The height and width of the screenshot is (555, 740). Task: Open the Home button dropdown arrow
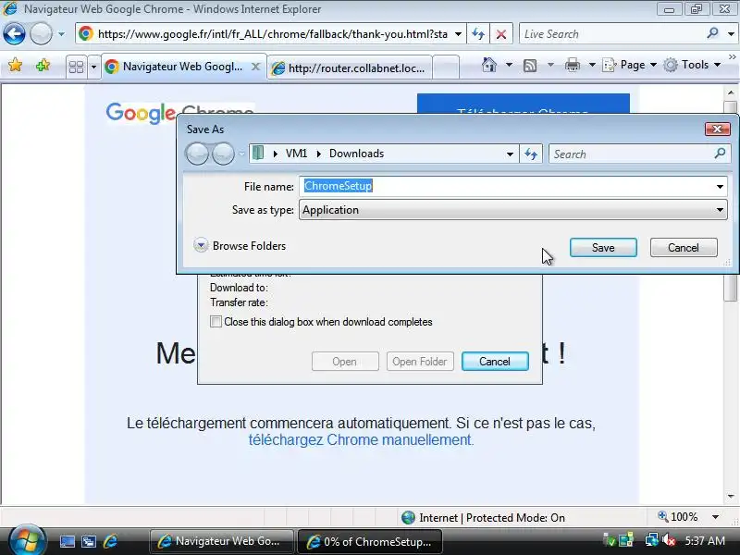[510, 65]
